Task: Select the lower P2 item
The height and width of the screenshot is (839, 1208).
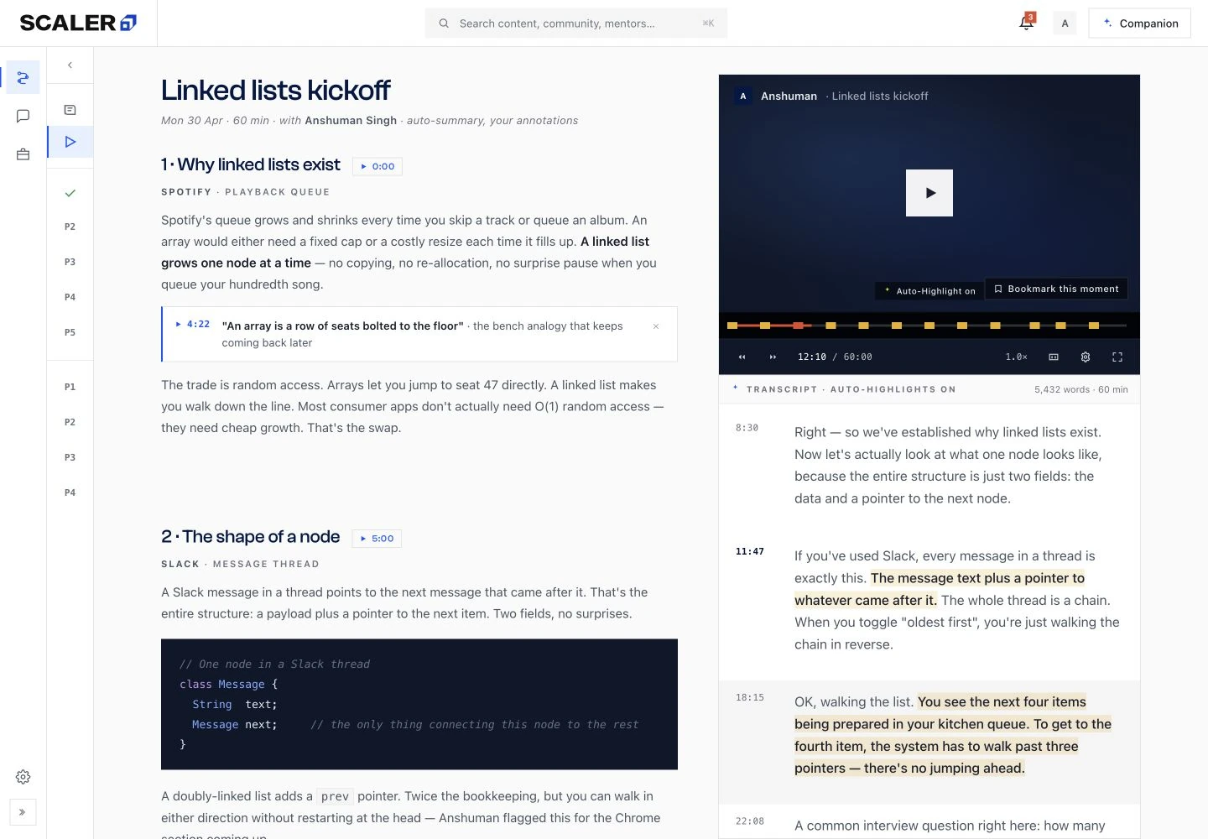Action: [70, 422]
